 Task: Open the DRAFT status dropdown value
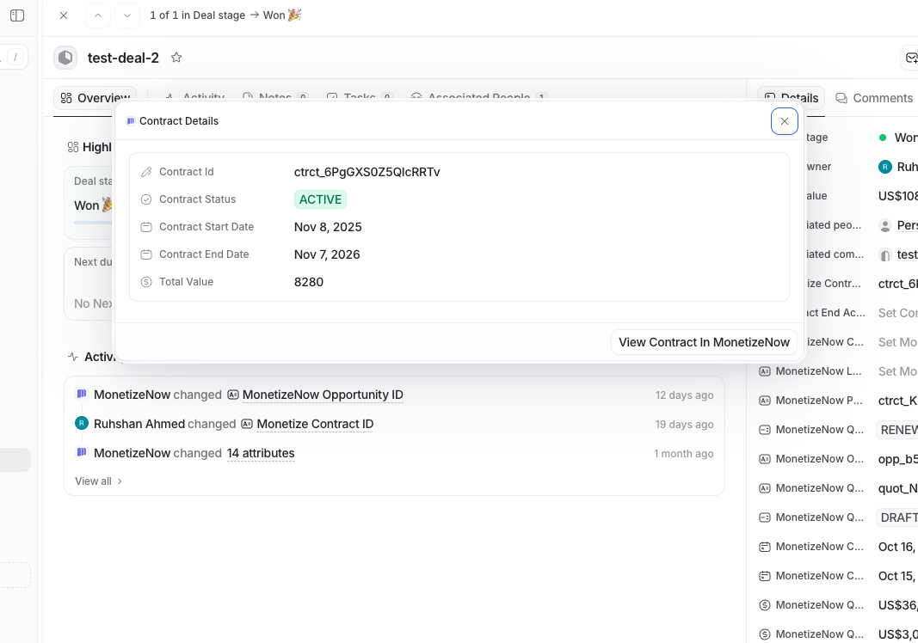pos(897,517)
